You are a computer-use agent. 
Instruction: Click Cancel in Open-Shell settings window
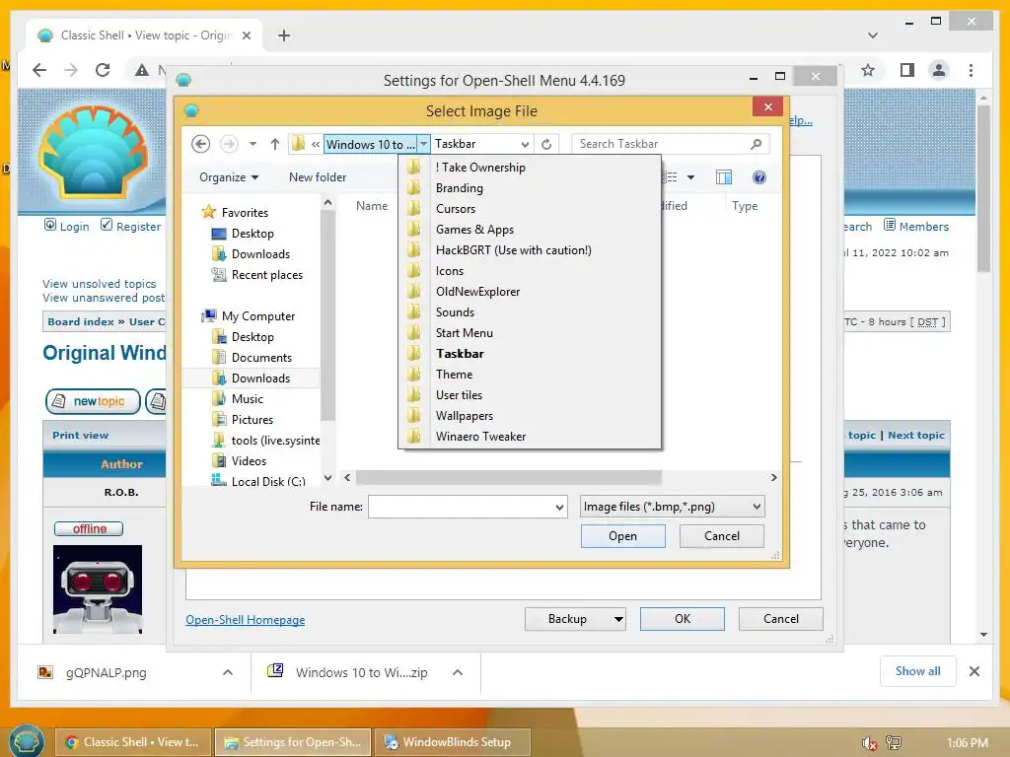(781, 619)
